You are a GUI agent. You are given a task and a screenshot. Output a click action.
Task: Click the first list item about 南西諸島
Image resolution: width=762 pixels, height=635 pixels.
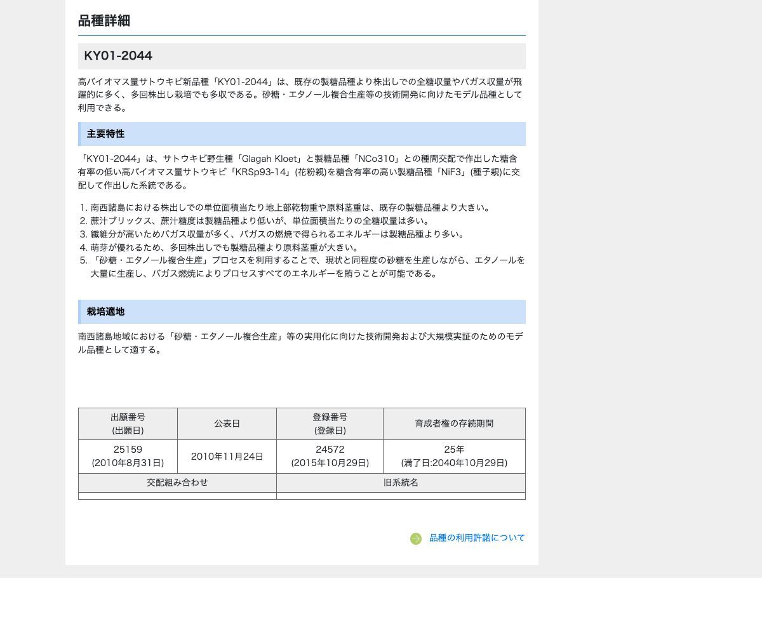pos(291,208)
